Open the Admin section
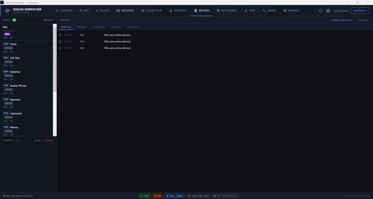 pyautogui.click(x=269, y=11)
